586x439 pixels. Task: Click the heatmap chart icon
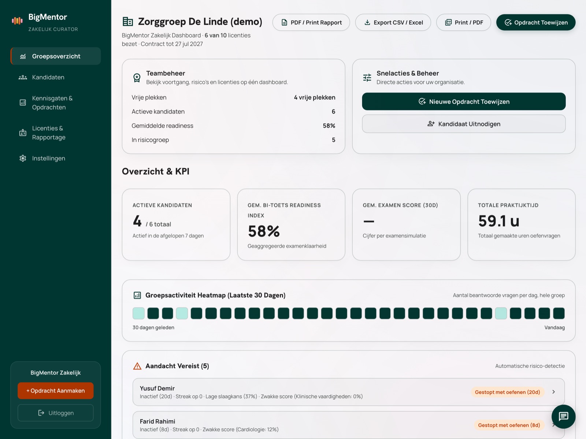point(137,295)
